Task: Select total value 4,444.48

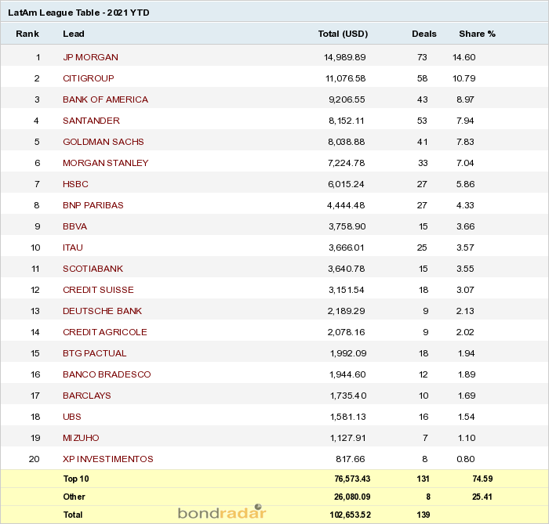Action: [x=346, y=205]
